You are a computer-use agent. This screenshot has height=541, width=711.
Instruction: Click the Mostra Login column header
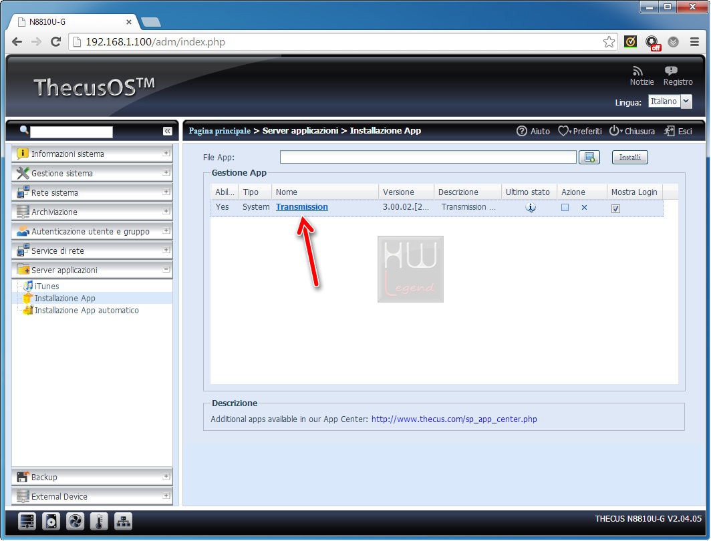[x=635, y=192]
